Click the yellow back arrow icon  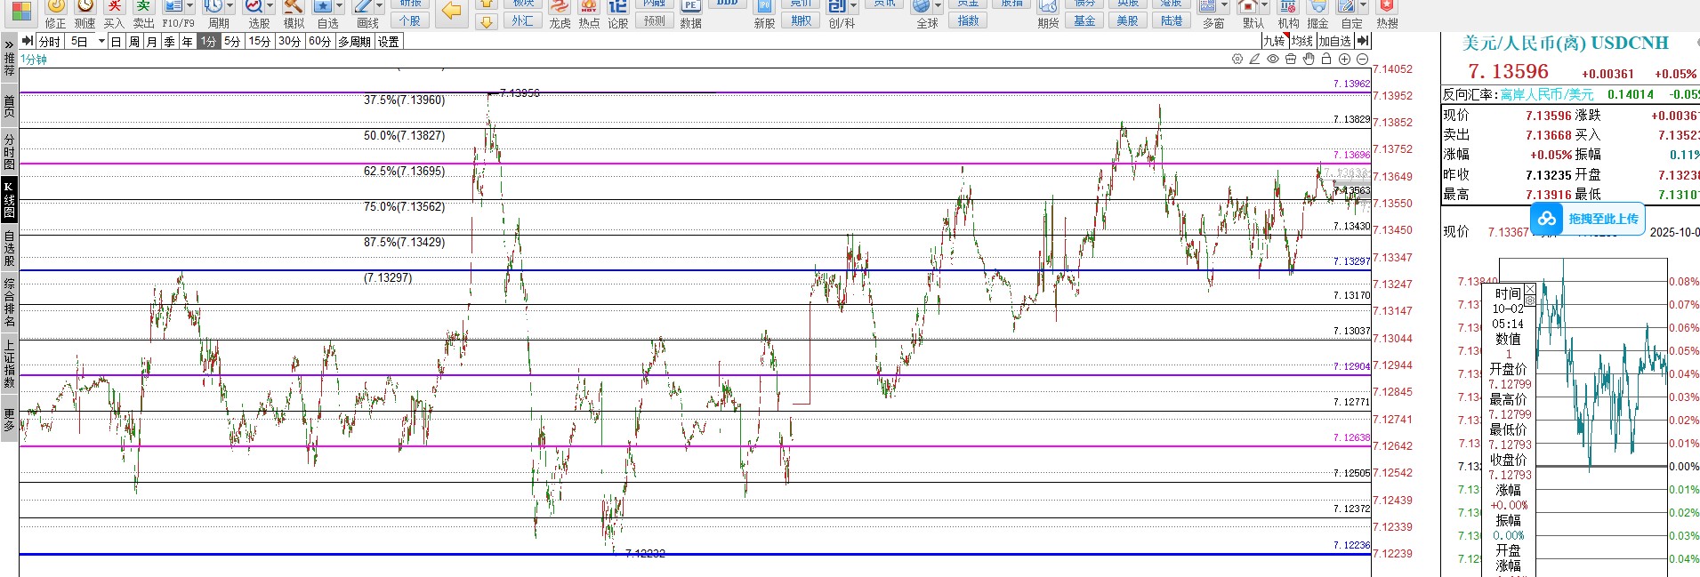tap(452, 11)
